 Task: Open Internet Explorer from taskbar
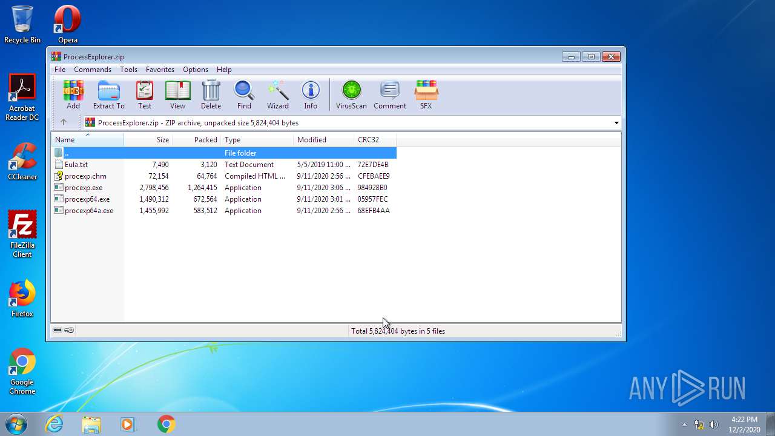54,424
